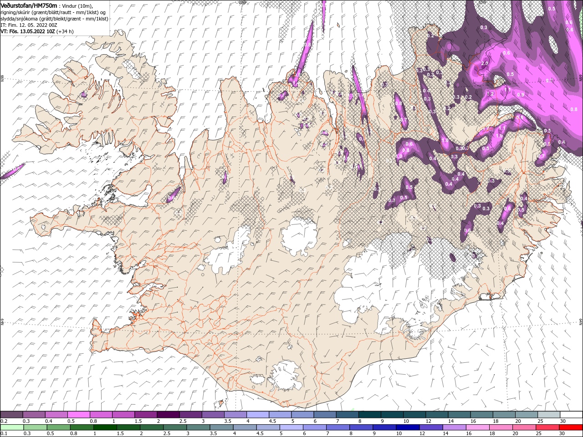Choose the purple 12 swatch in rain legend
Viewport: 583px width, 437px height.
pyautogui.click(x=431, y=427)
